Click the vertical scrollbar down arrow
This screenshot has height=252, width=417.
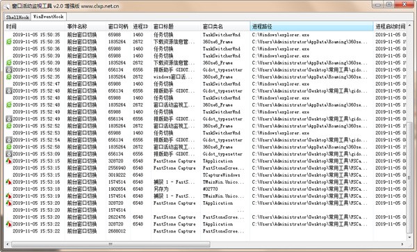409,237
